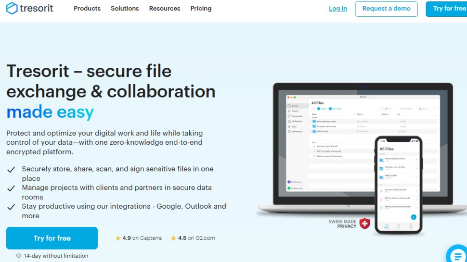Click checkmark beside "Stay productive"
The width and height of the screenshot is (467, 262).
[11, 207]
